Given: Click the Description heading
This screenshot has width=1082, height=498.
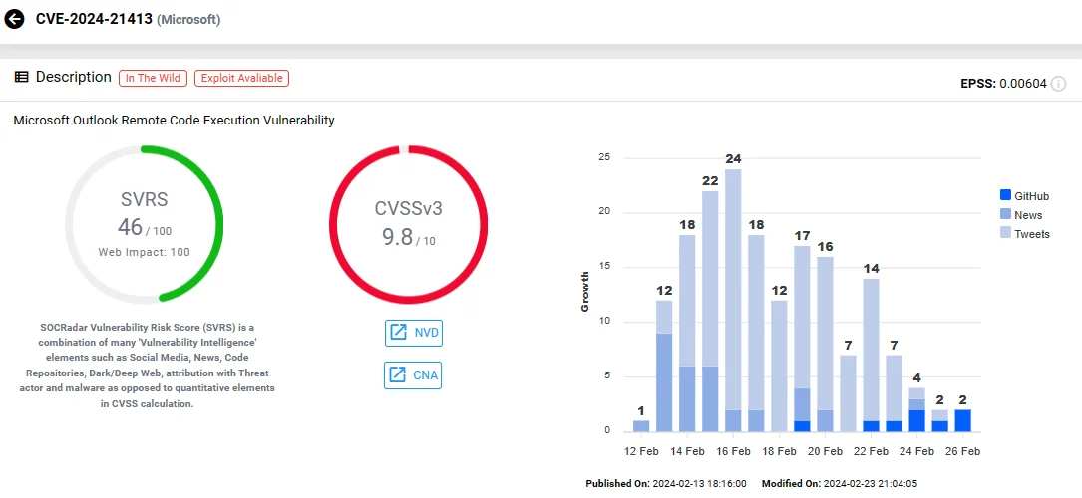Looking at the screenshot, I should [73, 77].
